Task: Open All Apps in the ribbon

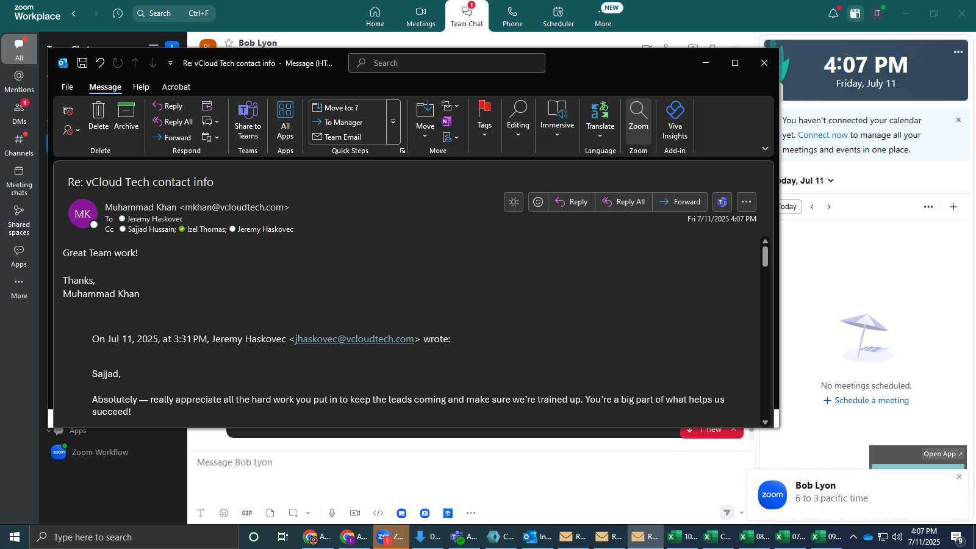Action: (x=285, y=121)
